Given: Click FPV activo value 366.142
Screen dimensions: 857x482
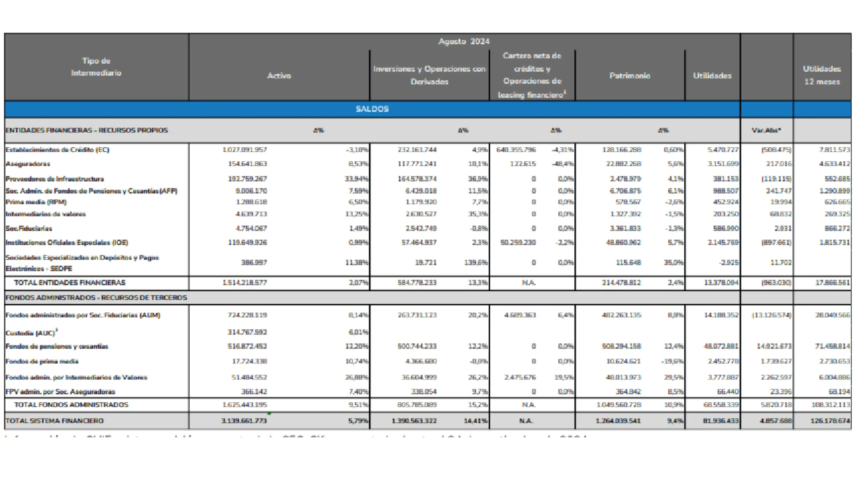Looking at the screenshot, I should coord(254,392).
